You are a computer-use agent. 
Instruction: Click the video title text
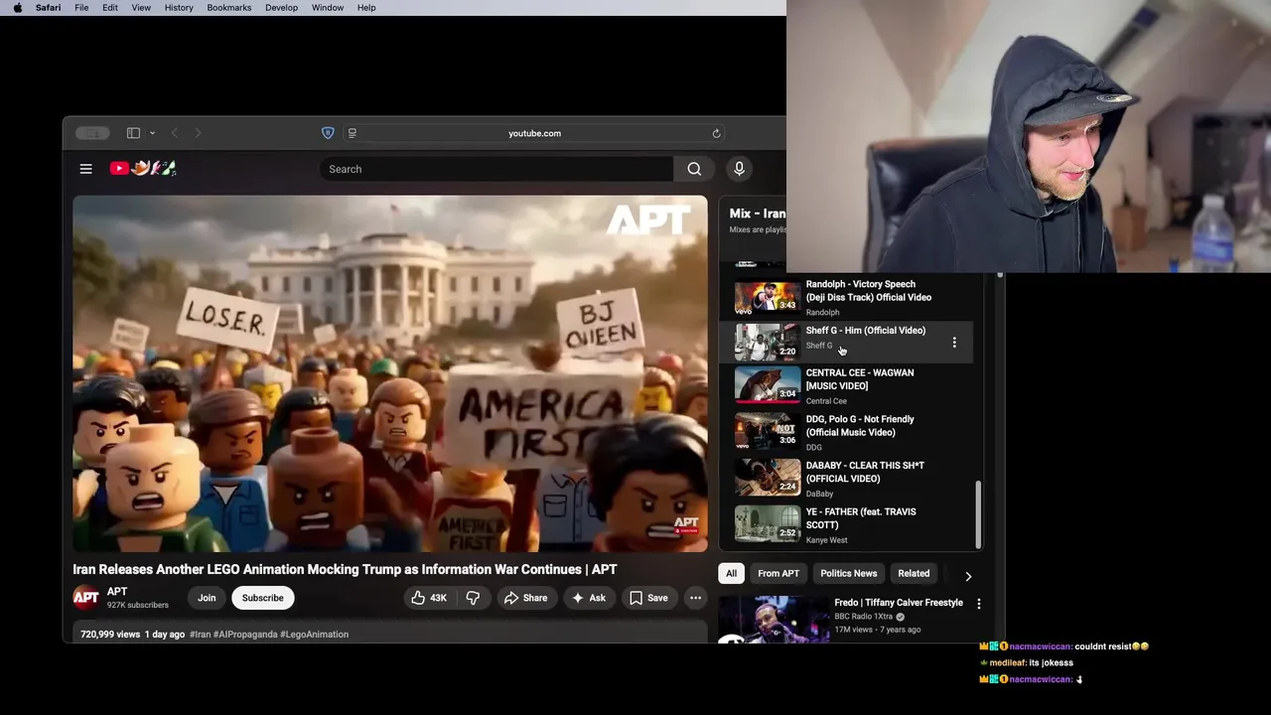(x=345, y=570)
